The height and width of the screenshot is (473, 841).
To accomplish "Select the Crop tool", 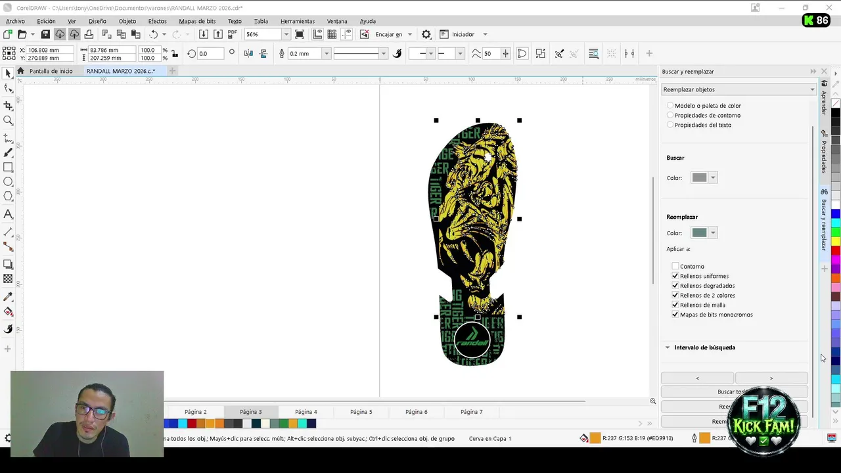I will tap(8, 105).
